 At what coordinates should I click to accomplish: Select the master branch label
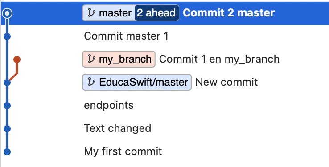click(109, 13)
